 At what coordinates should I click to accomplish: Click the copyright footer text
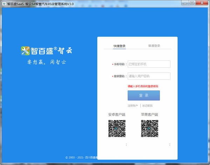(x=81, y=157)
